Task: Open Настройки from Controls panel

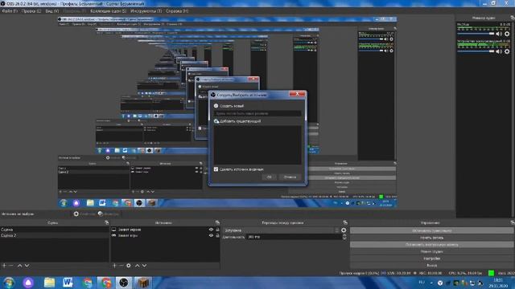Action: coord(431,258)
